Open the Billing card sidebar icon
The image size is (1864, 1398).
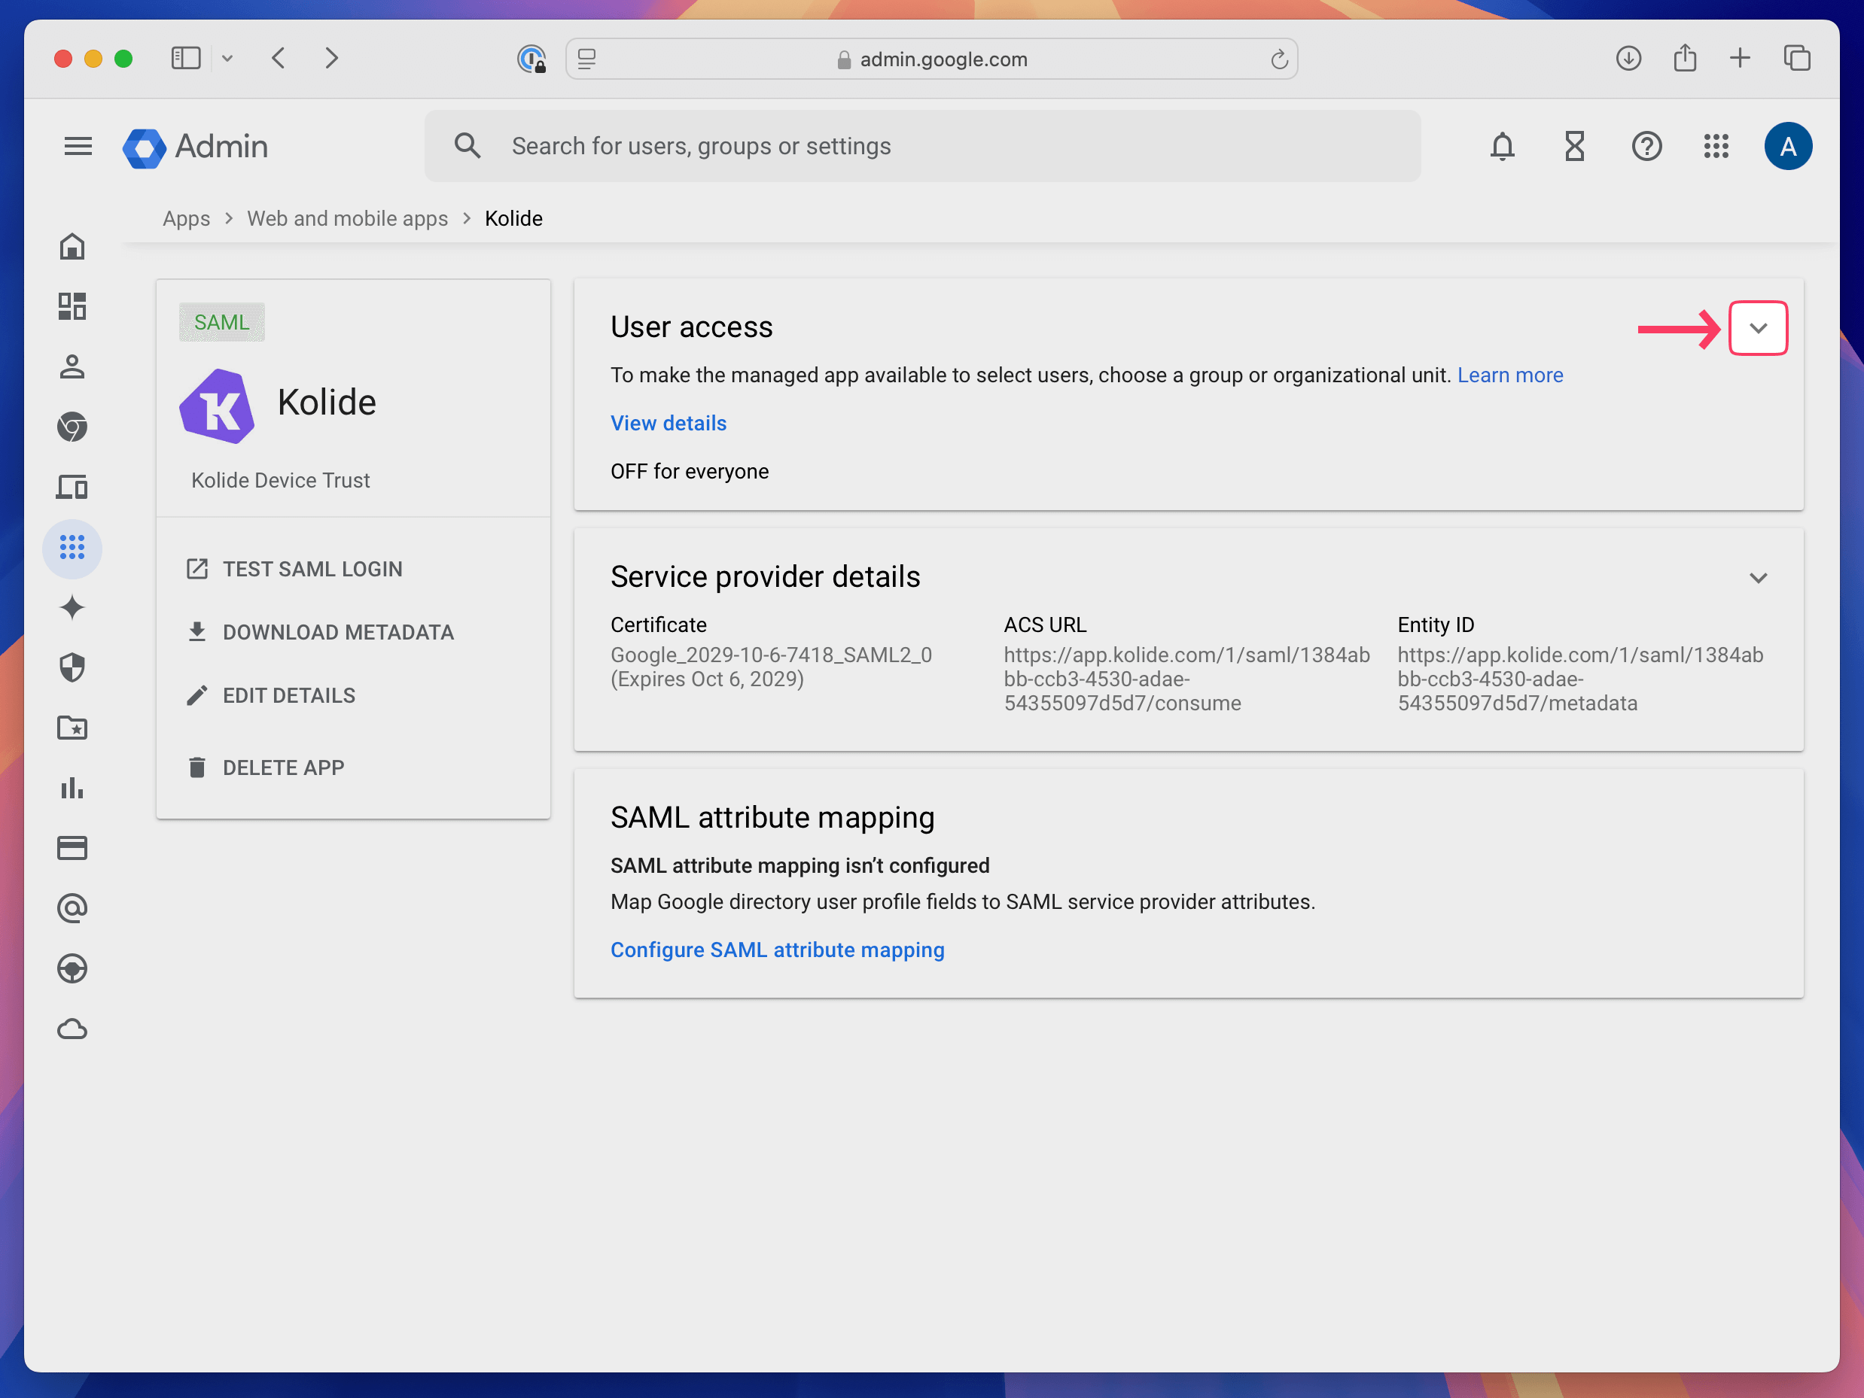point(72,848)
